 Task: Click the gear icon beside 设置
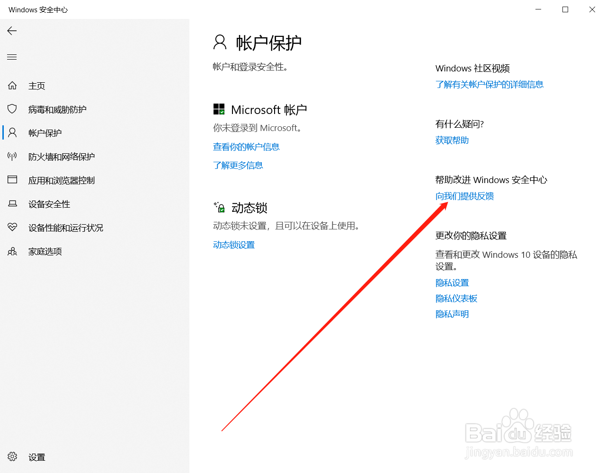tap(12, 457)
